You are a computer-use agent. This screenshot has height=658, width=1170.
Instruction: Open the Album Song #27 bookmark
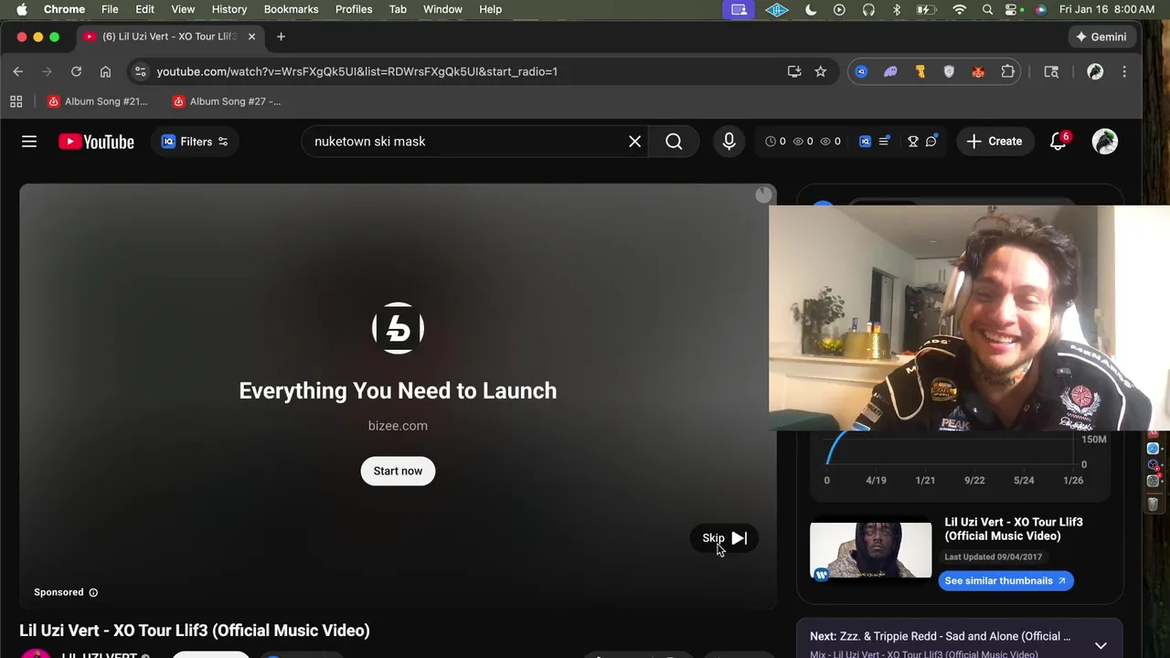(x=228, y=101)
